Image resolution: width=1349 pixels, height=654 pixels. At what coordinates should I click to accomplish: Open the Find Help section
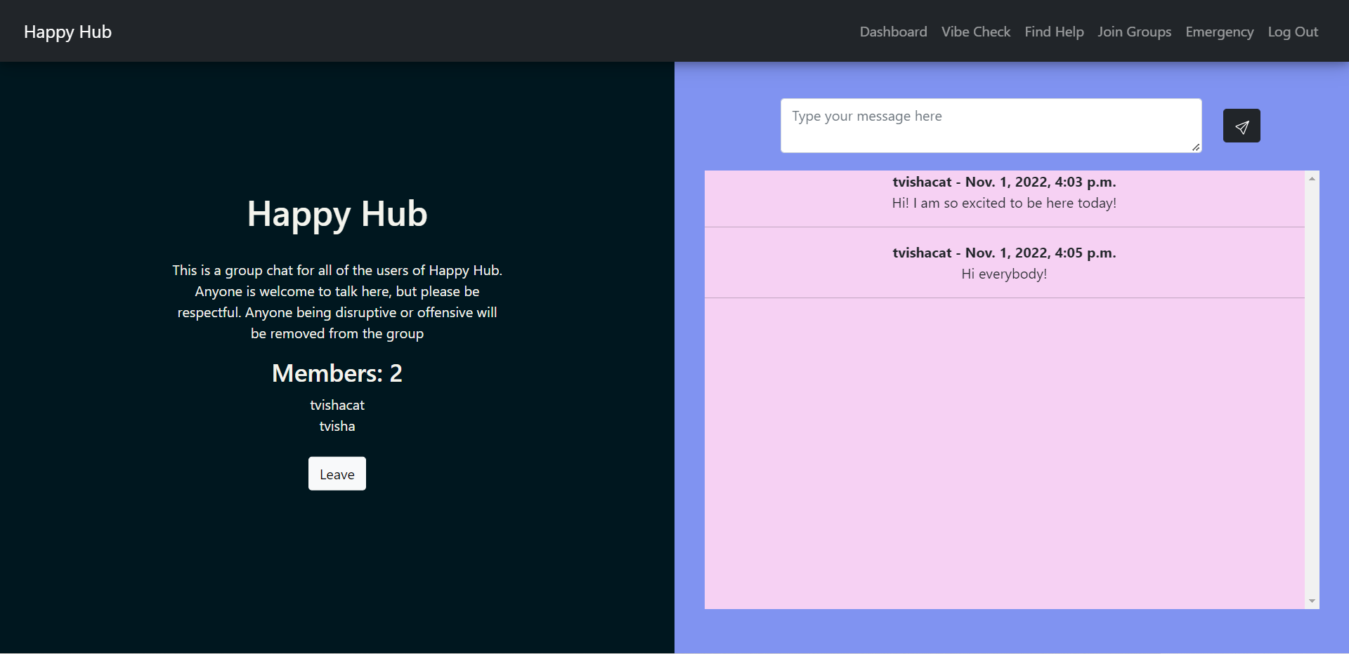[1054, 32]
